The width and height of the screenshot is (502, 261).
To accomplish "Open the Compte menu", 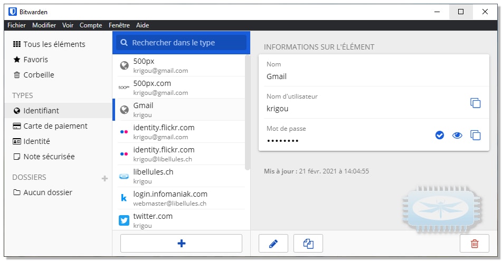I will [x=91, y=25].
